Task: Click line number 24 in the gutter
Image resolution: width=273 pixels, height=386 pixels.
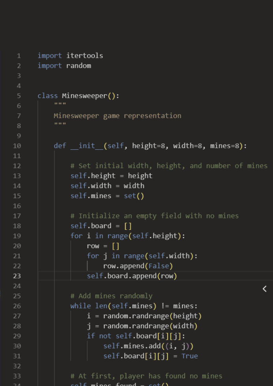Action: pyautogui.click(x=17, y=286)
